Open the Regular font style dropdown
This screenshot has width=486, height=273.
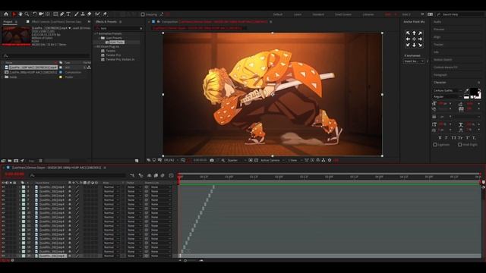pos(447,96)
